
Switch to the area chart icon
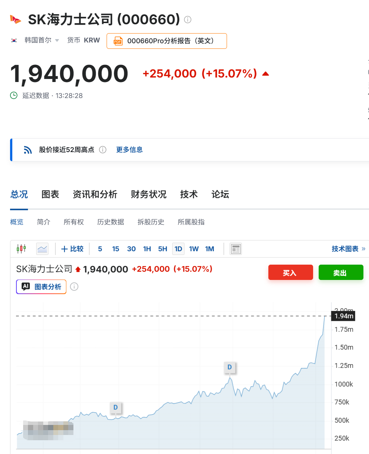pyautogui.click(x=42, y=249)
